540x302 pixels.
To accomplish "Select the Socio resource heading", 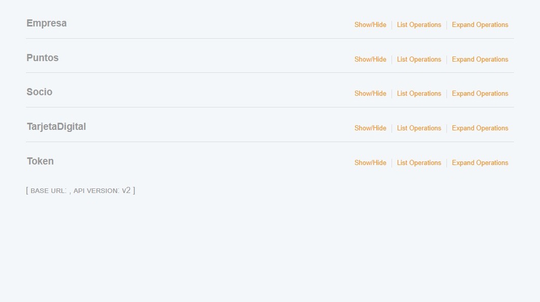I will click(x=39, y=92).
